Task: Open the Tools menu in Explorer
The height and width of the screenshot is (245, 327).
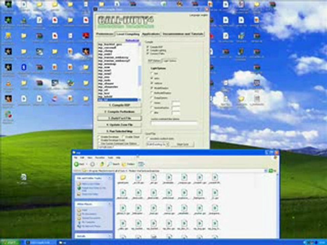Action: [x=110, y=158]
